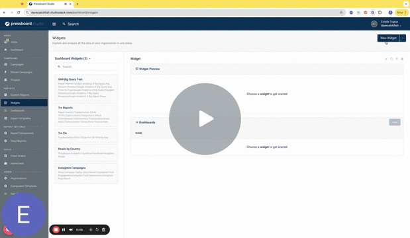Focus the widget list Search field
This screenshot has height=238, width=410.
86,67
